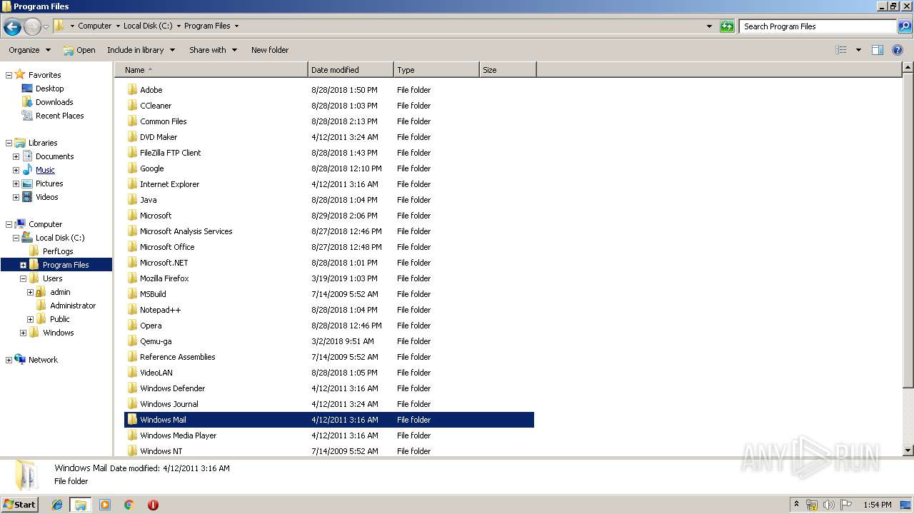The image size is (914, 514).
Task: Select Administrator in the navigation tree
Action: (x=73, y=306)
